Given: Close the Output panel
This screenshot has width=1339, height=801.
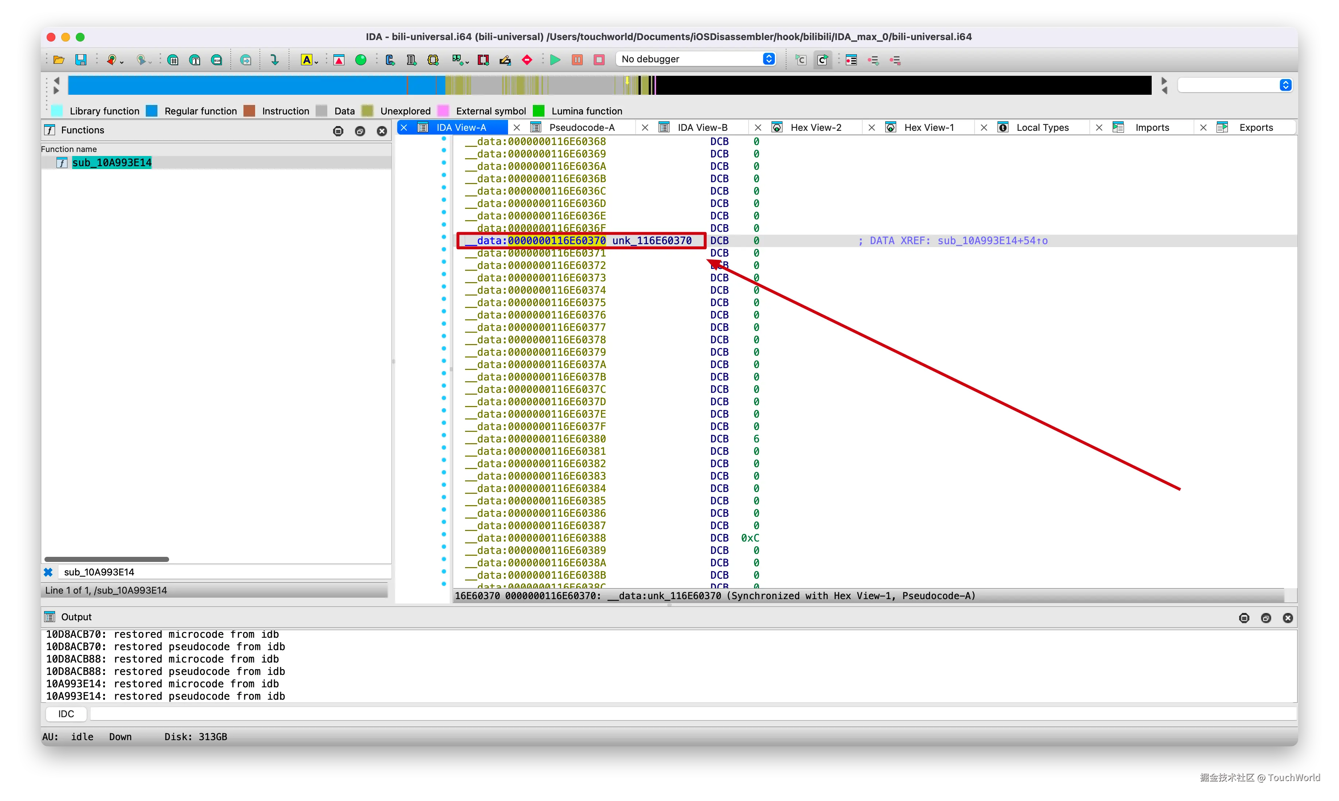Looking at the screenshot, I should [1287, 618].
